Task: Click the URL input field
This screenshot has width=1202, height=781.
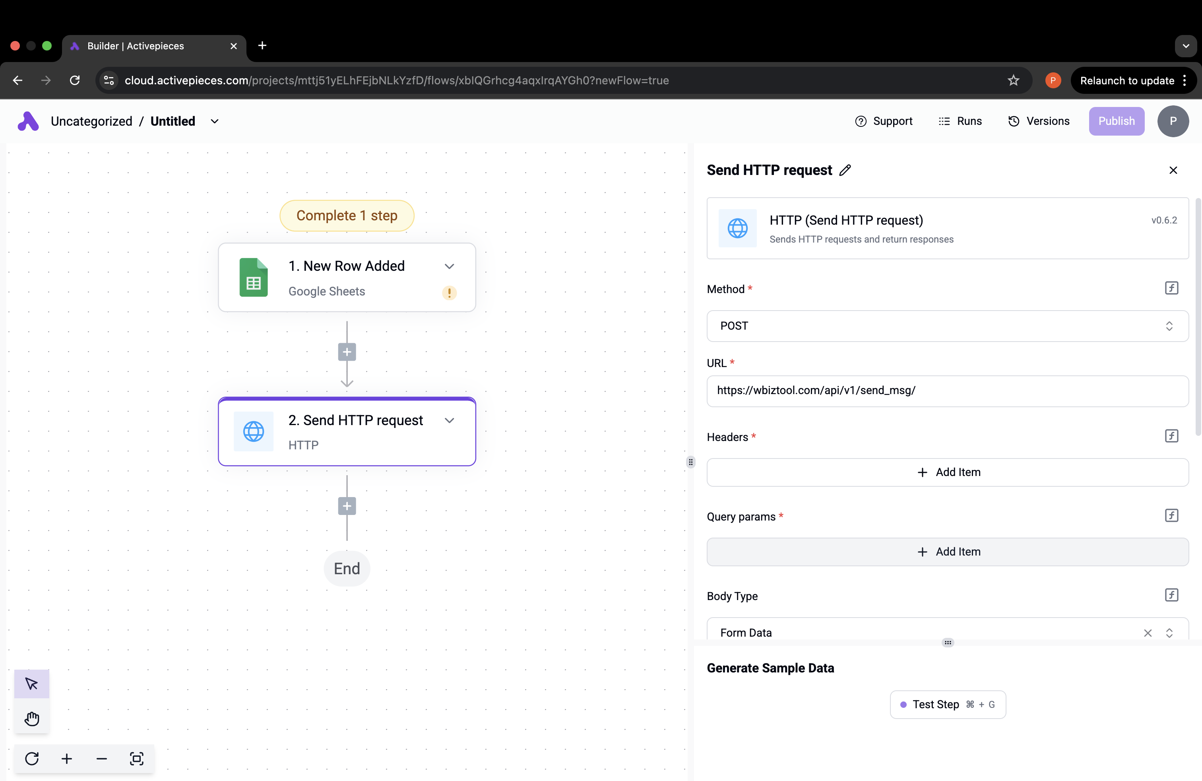Action: [947, 390]
